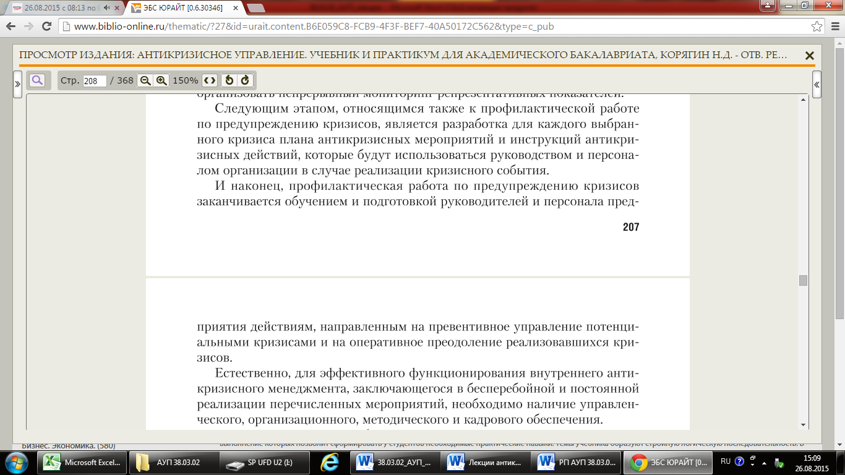845x475 pixels.
Task: Open the Chrome user profile button
Action: pyautogui.click(x=768, y=5)
